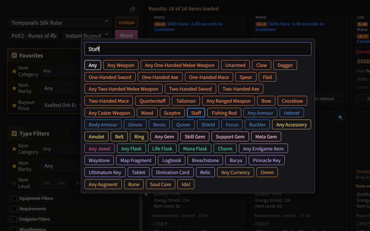The width and height of the screenshot is (370, 231).
Task: Toggle the Favorites checkbox
Action: pyautogui.click(x=14, y=55)
